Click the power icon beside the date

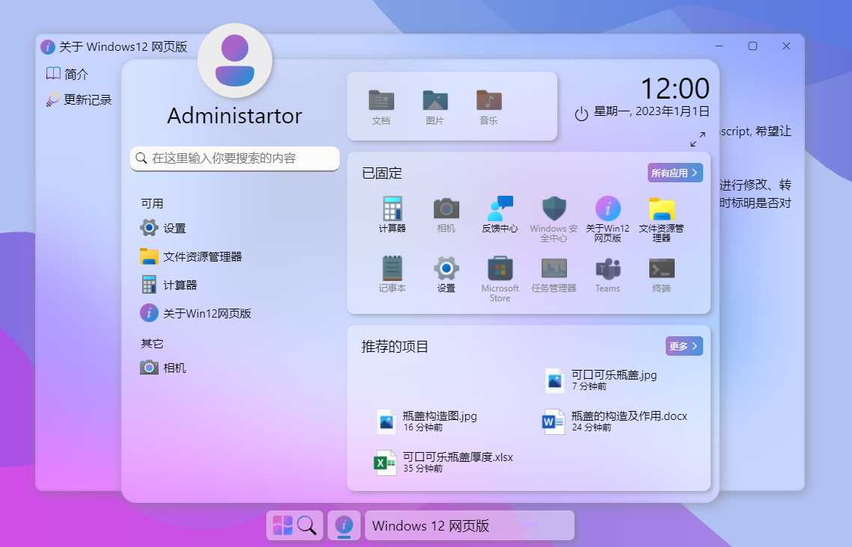pos(581,114)
